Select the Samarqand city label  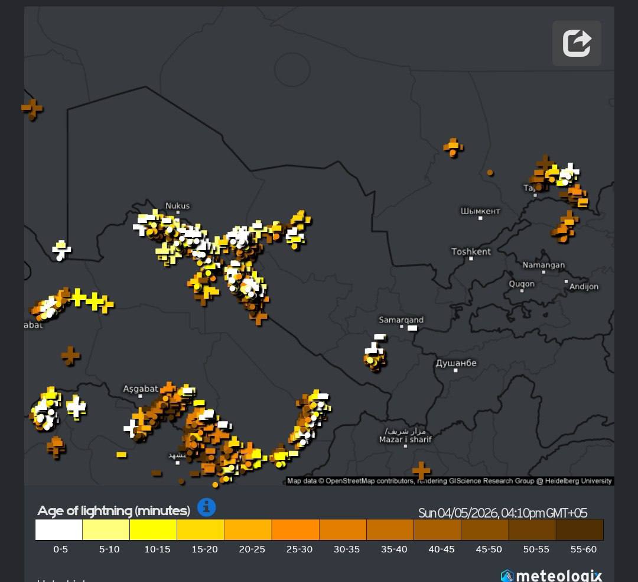(x=401, y=320)
